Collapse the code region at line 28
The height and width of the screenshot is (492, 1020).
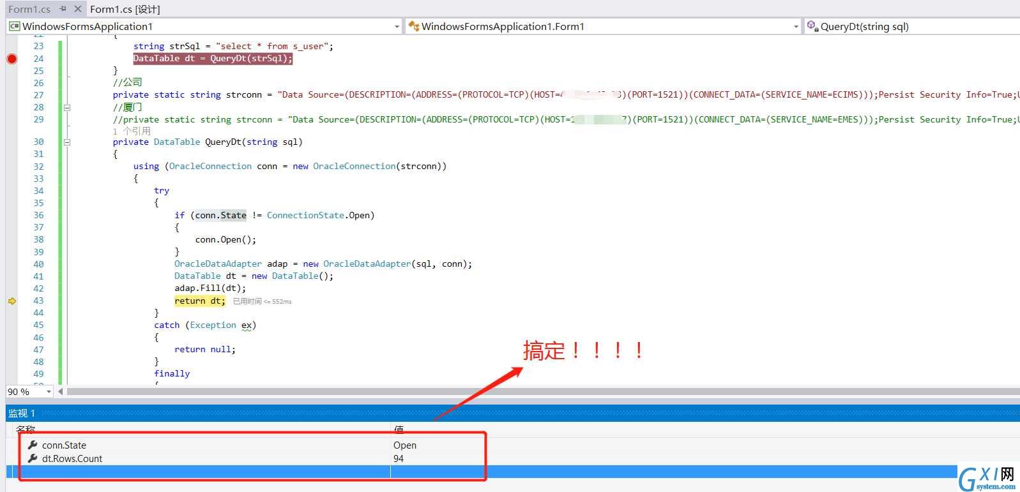coord(67,107)
